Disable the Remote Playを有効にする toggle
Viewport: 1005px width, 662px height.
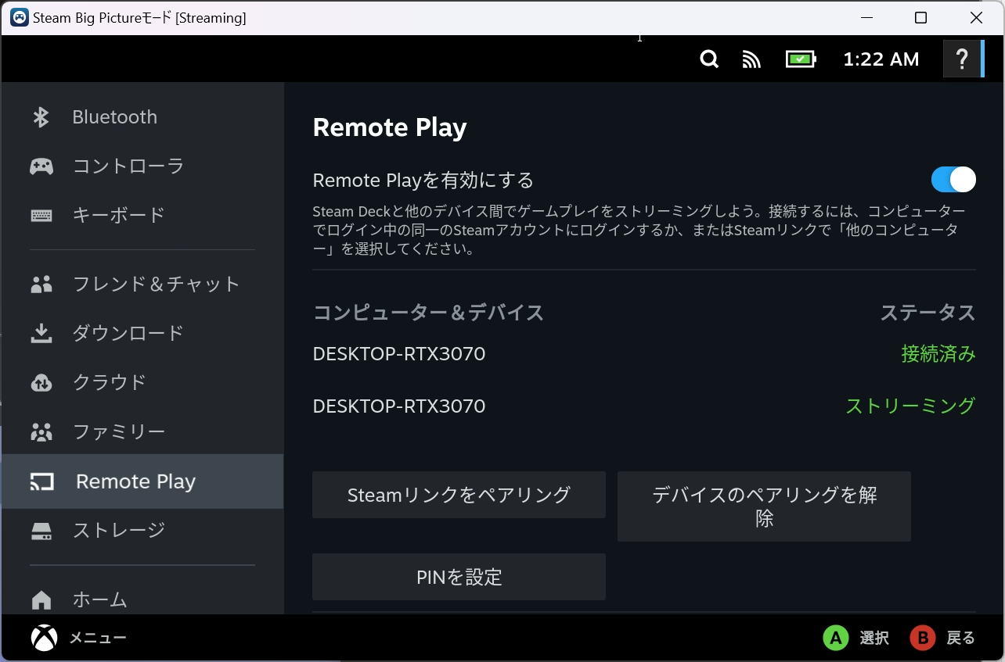(x=953, y=180)
